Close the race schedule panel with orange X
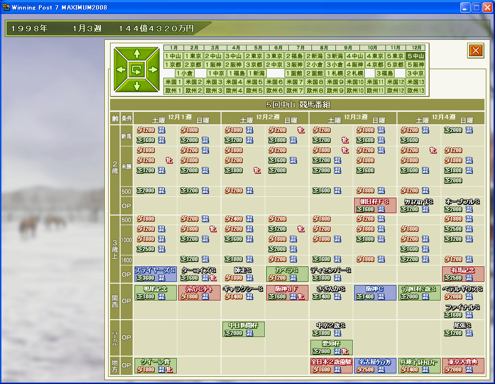Screen dimensions: 495x384 point(475,50)
